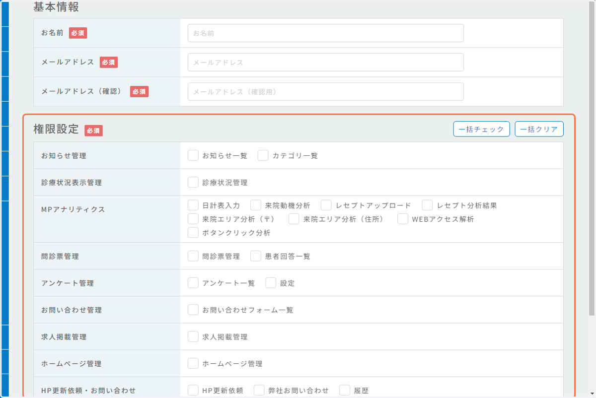Click the 基本情報 section heading
The width and height of the screenshot is (596, 398).
pyautogui.click(x=56, y=7)
